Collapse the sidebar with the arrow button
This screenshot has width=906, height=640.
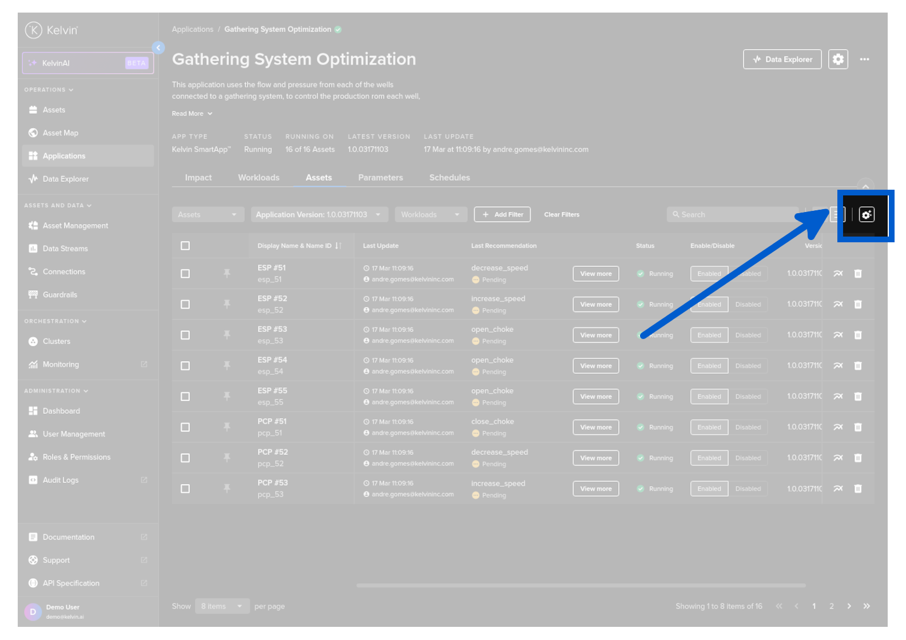158,48
